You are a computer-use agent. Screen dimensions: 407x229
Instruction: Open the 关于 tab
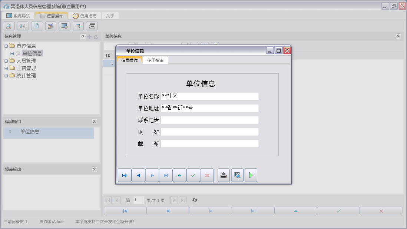[x=110, y=16]
